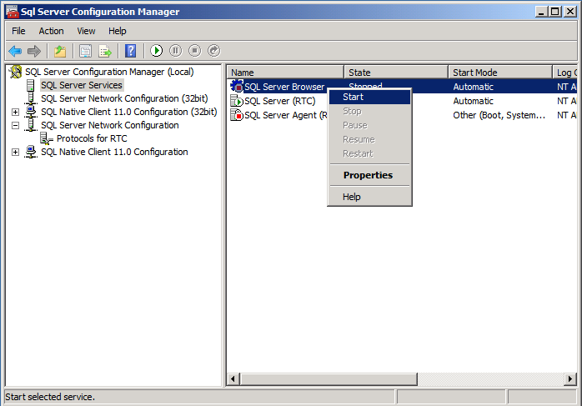Click the SQL Server Agent service icon
Image resolution: width=582 pixels, height=406 pixels.
pos(237,115)
